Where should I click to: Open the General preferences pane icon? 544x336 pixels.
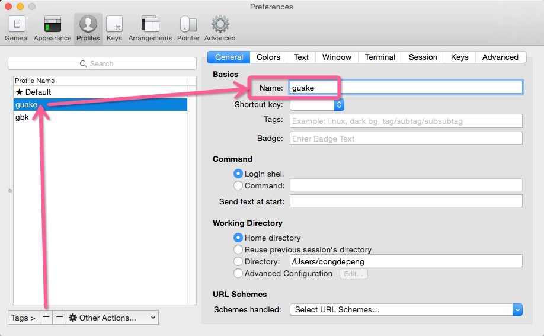17,24
